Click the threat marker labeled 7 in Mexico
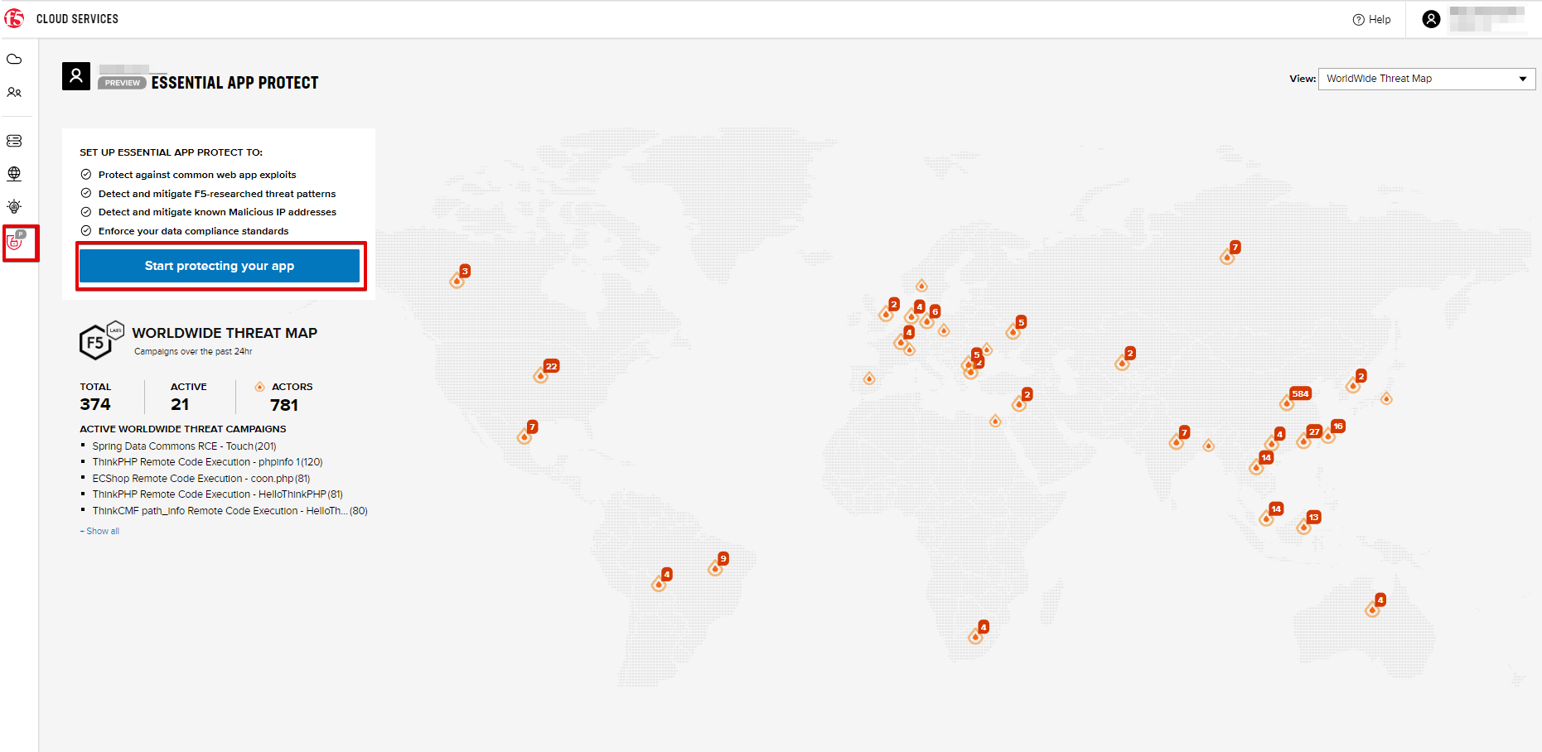The height and width of the screenshot is (752, 1542). [528, 432]
